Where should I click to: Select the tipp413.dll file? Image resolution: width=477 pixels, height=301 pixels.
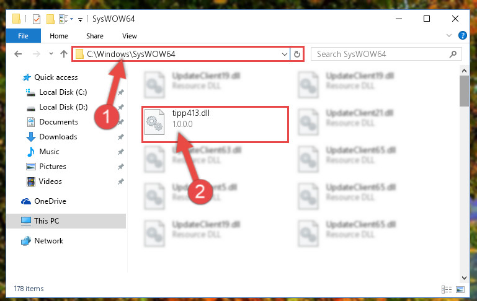pyautogui.click(x=215, y=124)
